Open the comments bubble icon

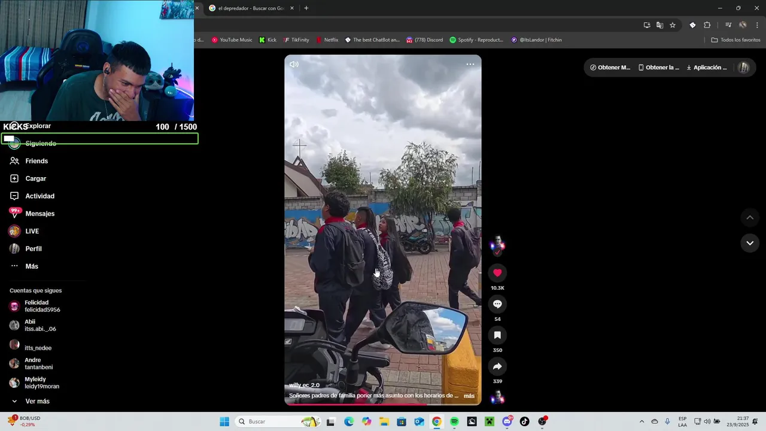(497, 304)
